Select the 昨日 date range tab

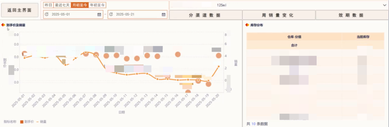tap(48, 5)
